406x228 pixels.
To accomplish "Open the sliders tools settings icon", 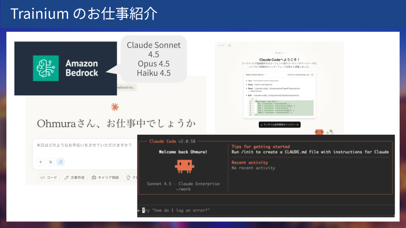I will 50,162.
